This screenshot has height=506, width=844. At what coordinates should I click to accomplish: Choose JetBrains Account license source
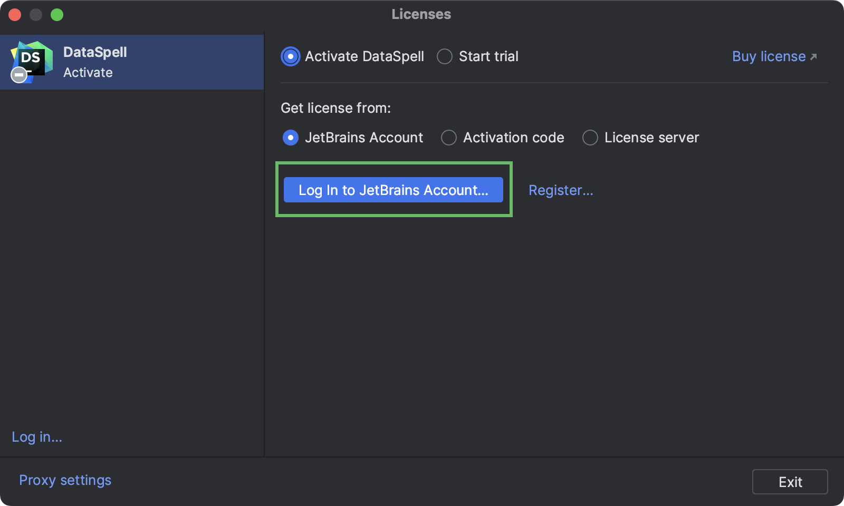click(290, 138)
